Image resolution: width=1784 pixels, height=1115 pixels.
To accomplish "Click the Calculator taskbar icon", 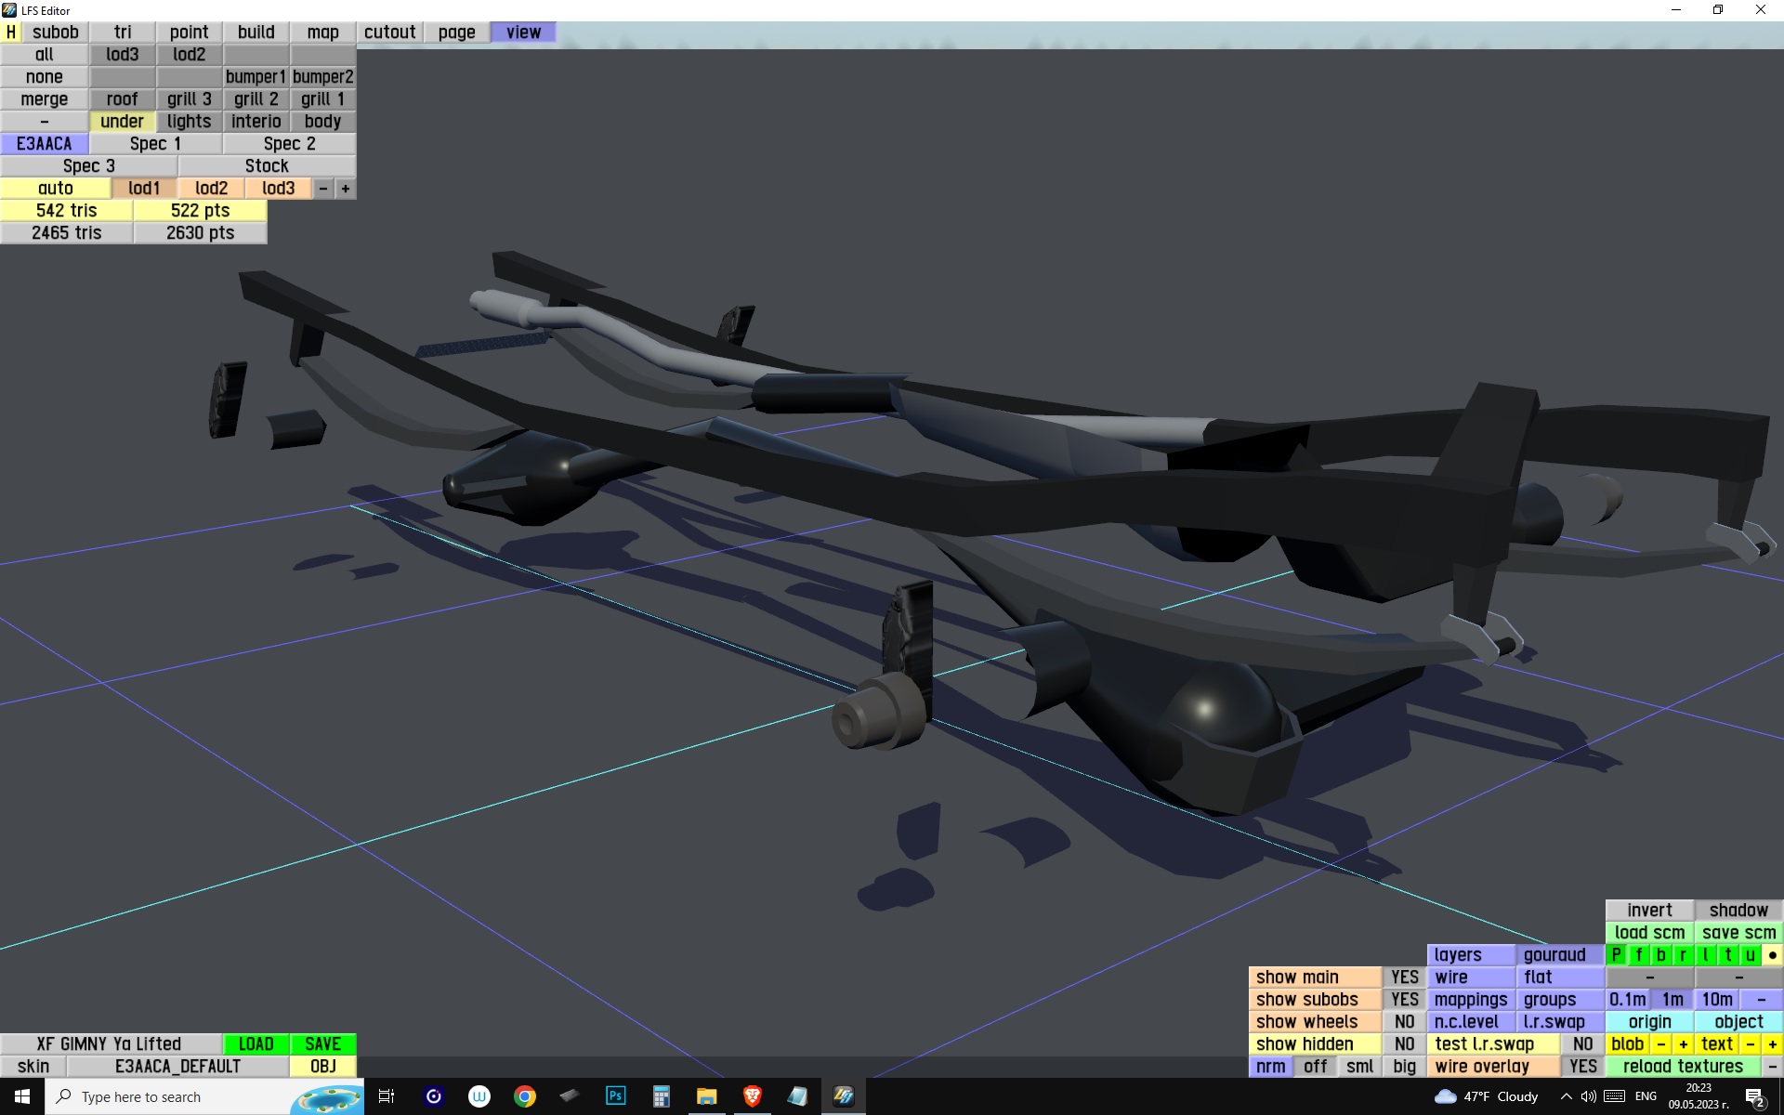I will coord(661,1096).
